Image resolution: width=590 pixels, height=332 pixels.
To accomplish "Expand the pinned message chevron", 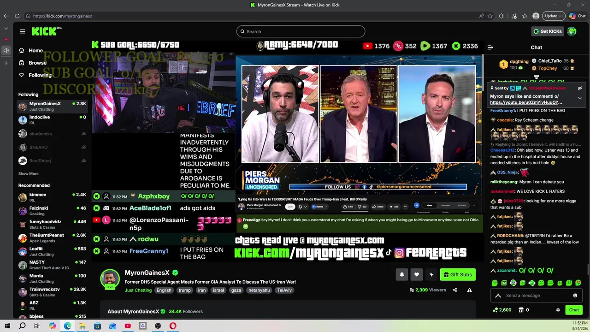I will pyautogui.click(x=580, y=98).
